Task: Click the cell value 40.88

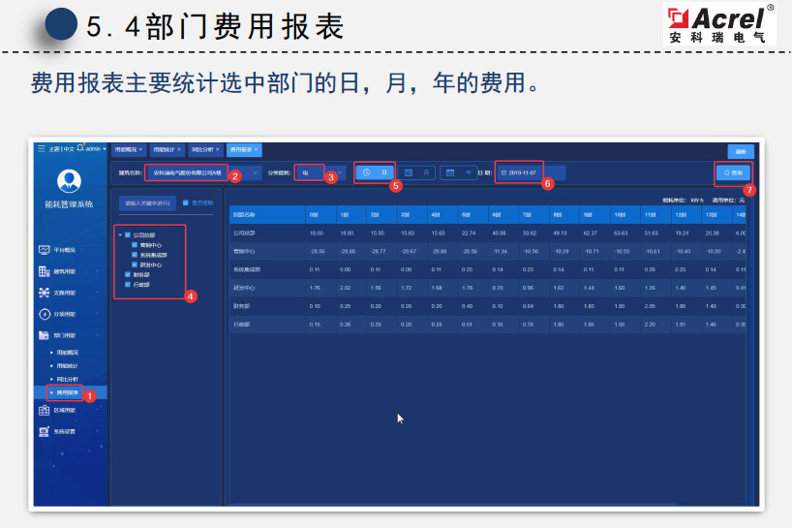Action: pyautogui.click(x=499, y=233)
